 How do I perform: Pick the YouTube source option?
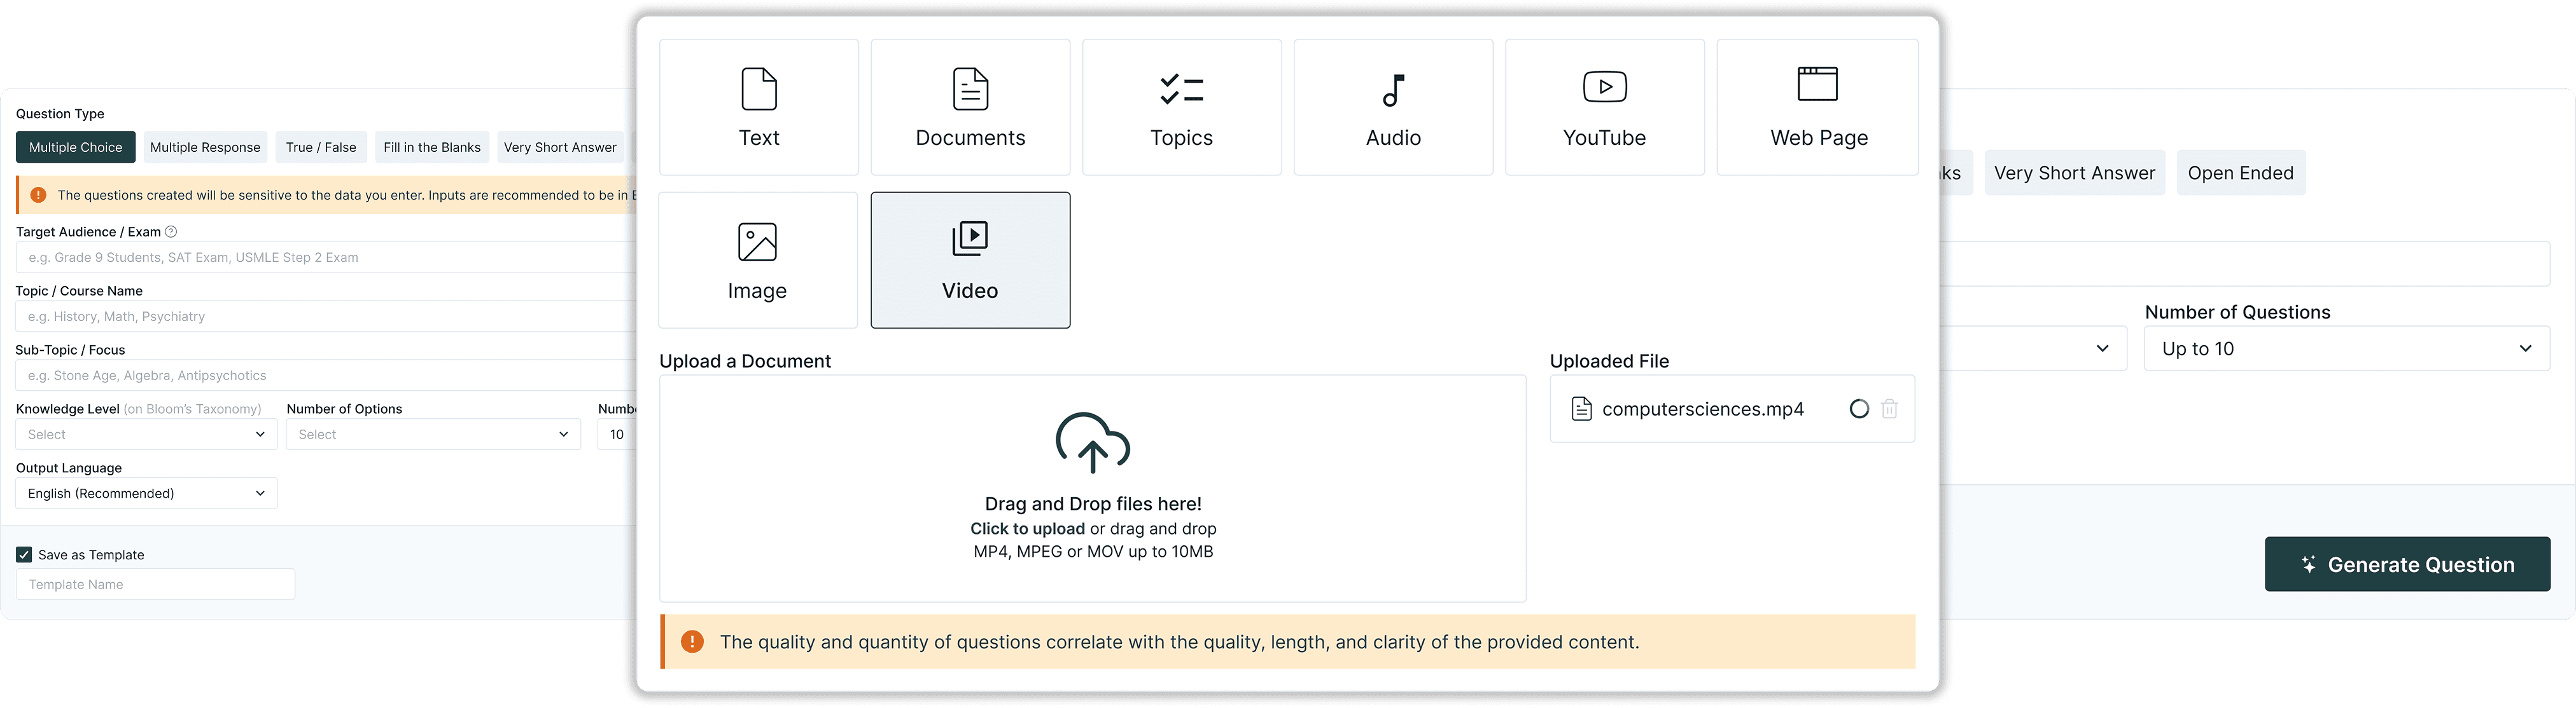click(x=1604, y=107)
